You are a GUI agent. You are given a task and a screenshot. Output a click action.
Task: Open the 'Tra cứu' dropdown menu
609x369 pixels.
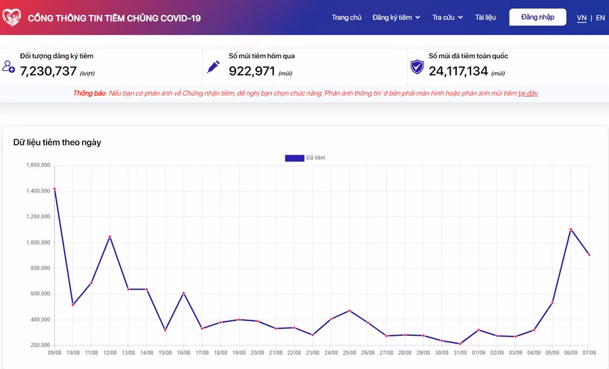tap(447, 18)
